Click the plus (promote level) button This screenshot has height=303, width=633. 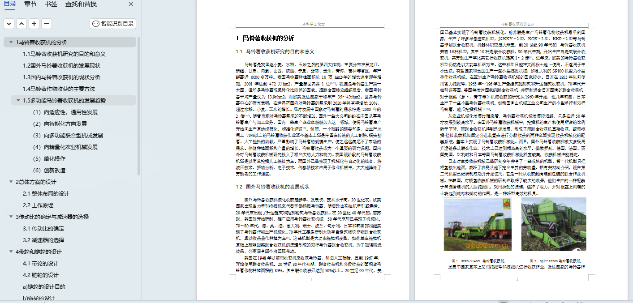tap(34, 24)
